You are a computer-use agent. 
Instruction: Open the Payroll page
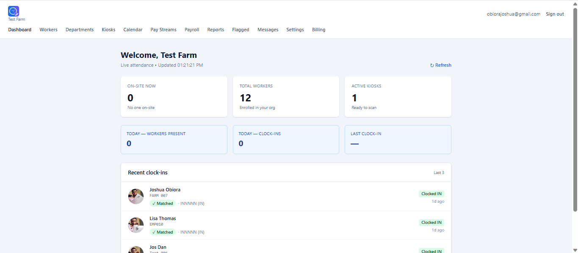coord(192,30)
